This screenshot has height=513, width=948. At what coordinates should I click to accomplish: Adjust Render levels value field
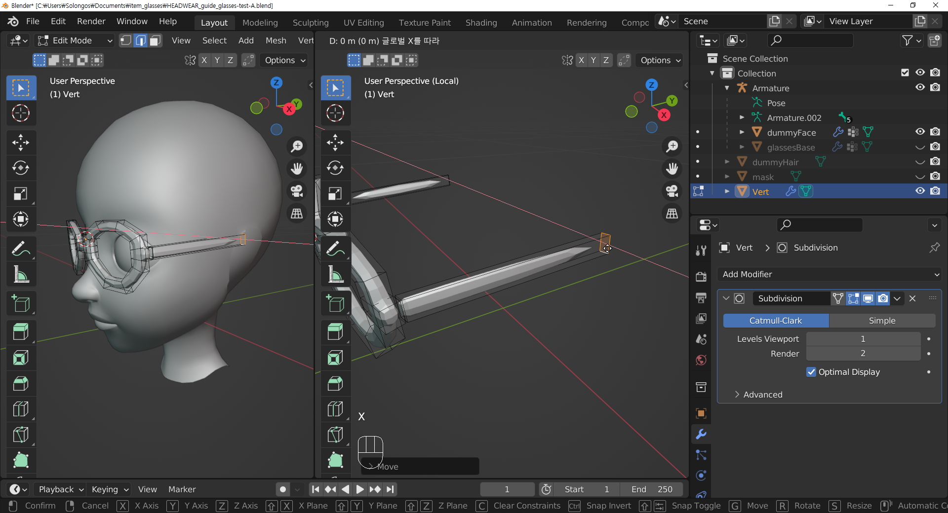click(863, 353)
